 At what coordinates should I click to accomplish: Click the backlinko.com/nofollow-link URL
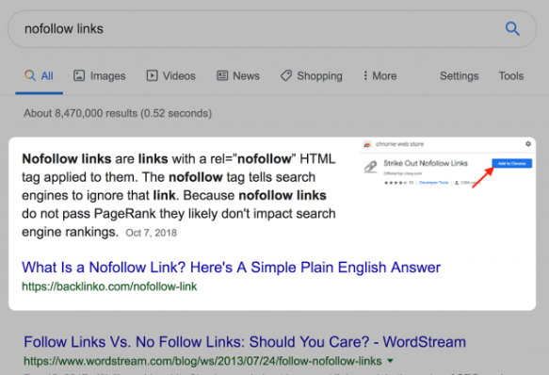click(x=109, y=286)
